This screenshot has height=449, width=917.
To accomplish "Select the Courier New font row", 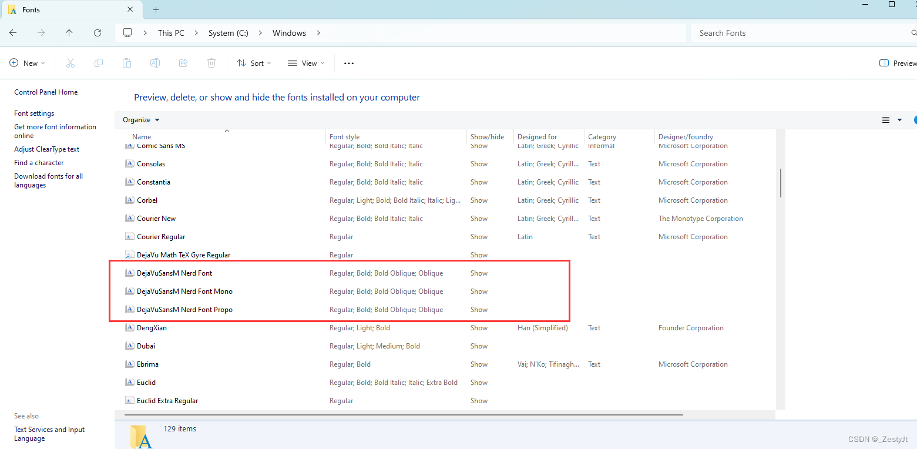I will tap(445, 219).
